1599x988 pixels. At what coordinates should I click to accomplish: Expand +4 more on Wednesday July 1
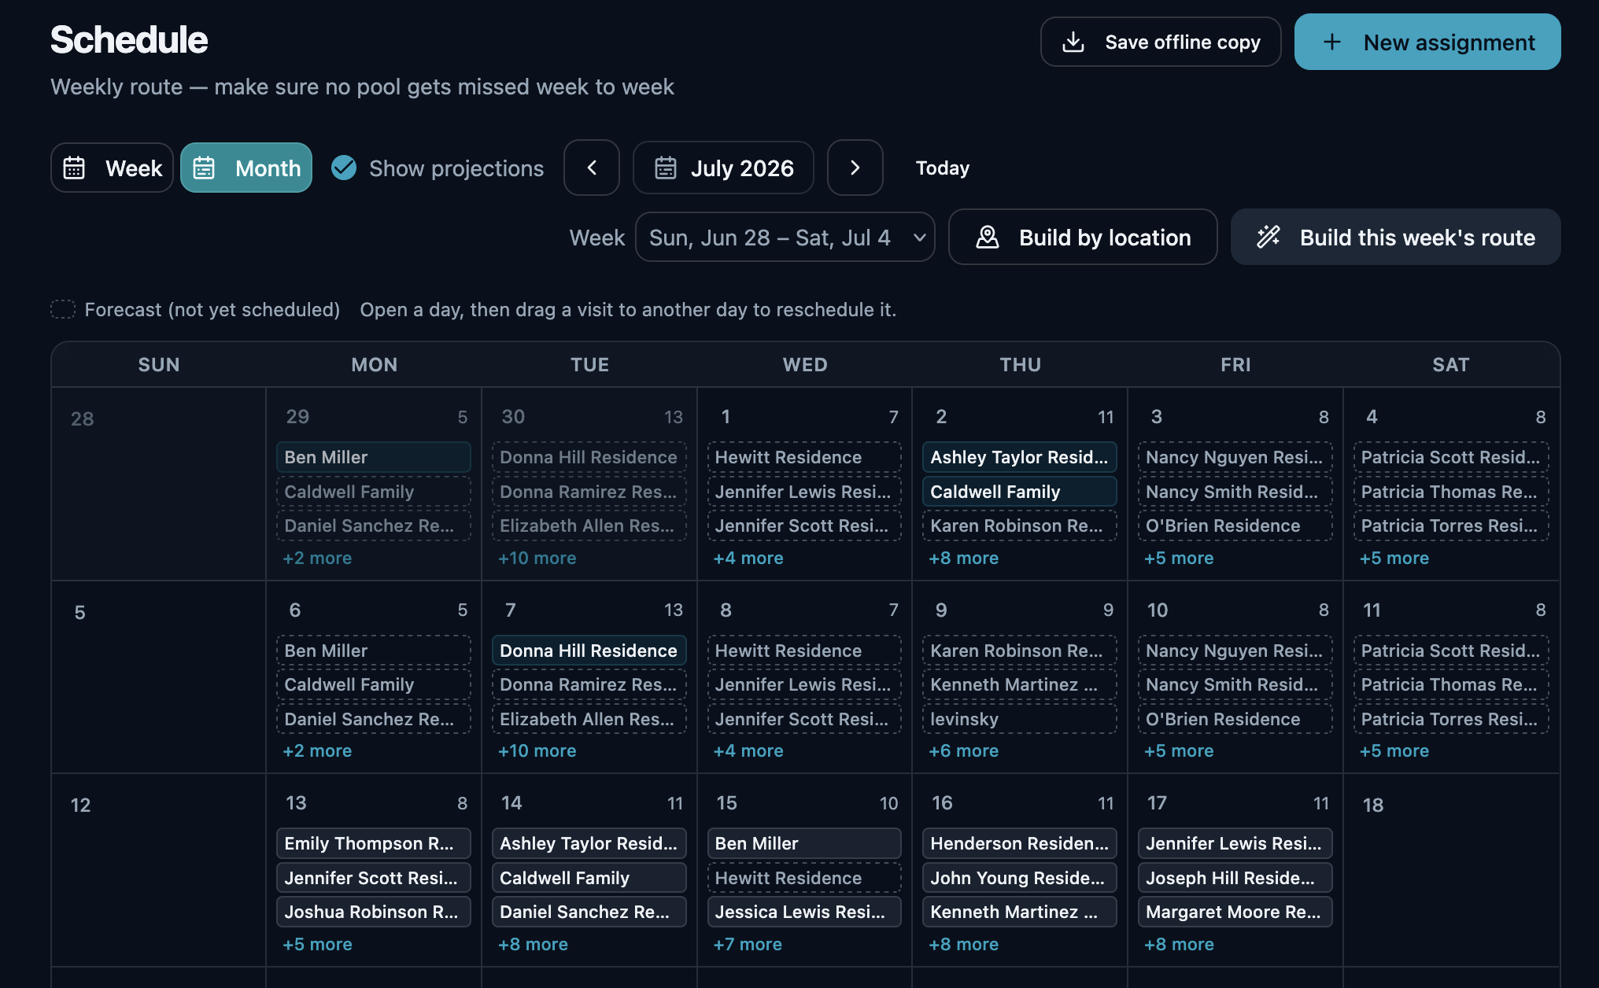click(x=748, y=558)
